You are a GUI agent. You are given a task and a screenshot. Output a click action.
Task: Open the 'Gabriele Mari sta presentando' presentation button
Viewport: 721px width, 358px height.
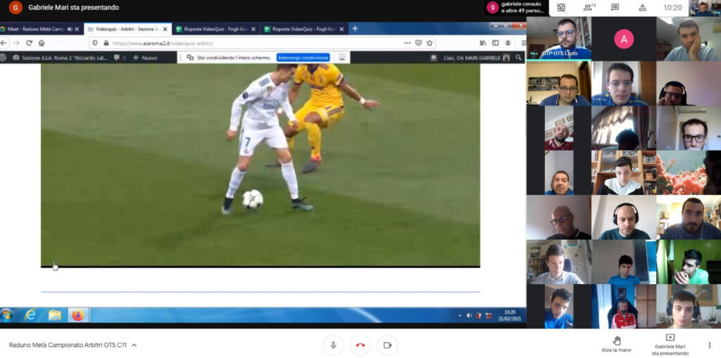pyautogui.click(x=670, y=345)
